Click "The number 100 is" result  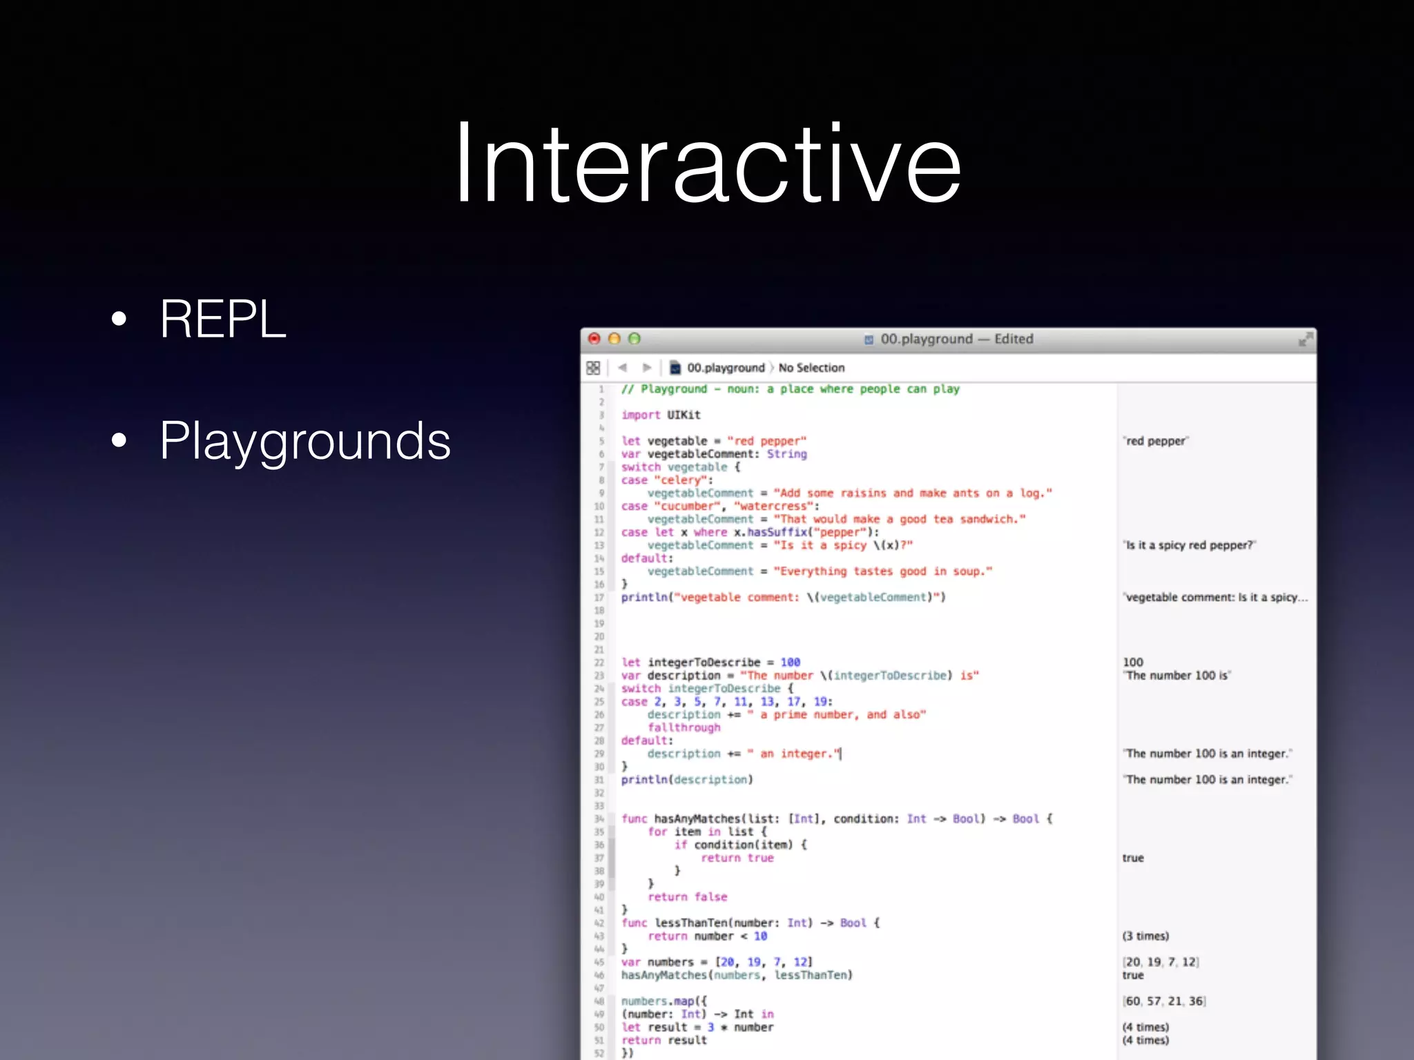tap(1177, 676)
